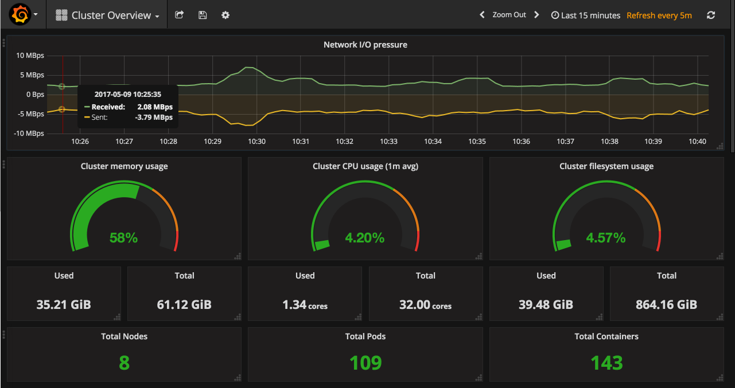Viewport: 735px width, 388px height.
Task: Click resize grip of Total Nodes panel
Action: coord(238,377)
